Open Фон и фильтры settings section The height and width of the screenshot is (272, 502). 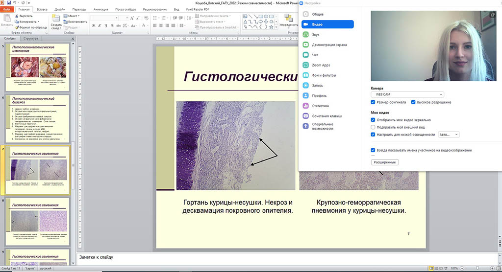327,75
